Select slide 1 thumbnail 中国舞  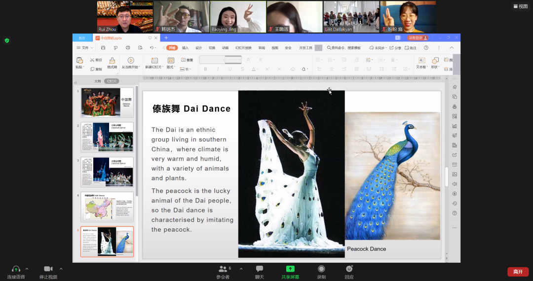click(x=107, y=102)
